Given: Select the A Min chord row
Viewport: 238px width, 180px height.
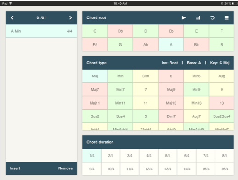Looking at the screenshot, I should (x=41, y=31).
